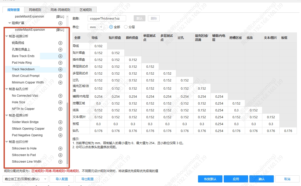Click the rule tree vertical scrollbar
Image resolution: width=301 pixels, height=186 pixels.
click(x=67, y=133)
